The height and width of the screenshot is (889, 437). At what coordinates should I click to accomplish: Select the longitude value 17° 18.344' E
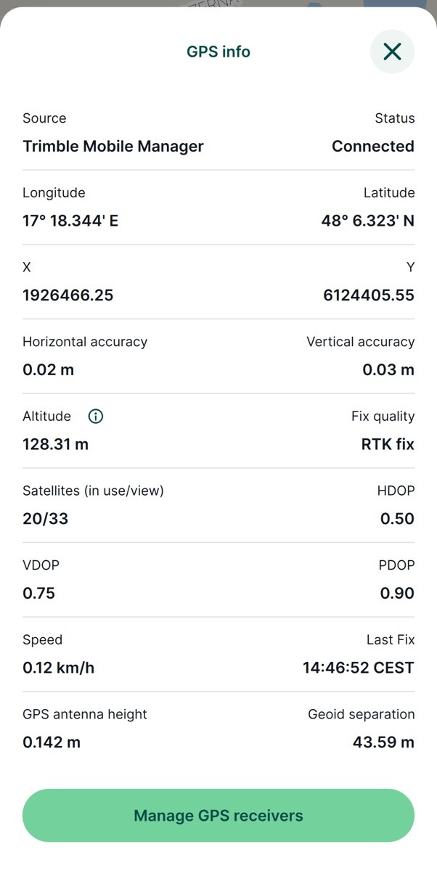[70, 221]
